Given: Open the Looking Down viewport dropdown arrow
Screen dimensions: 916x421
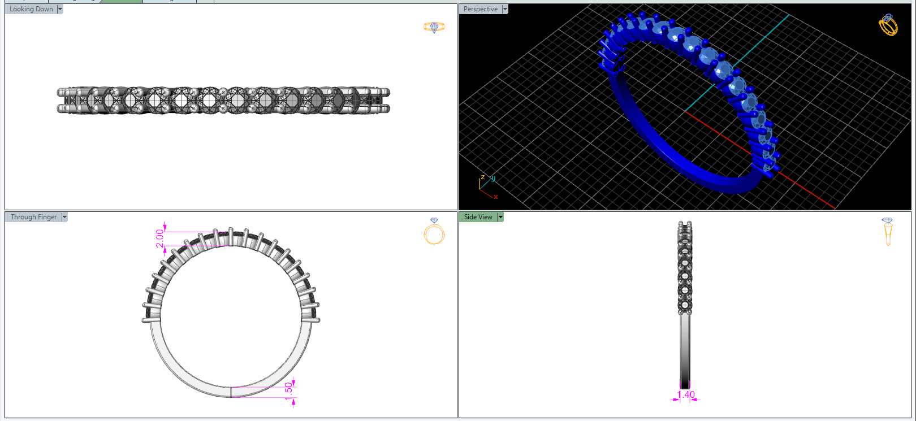Looking at the screenshot, I should [60, 9].
